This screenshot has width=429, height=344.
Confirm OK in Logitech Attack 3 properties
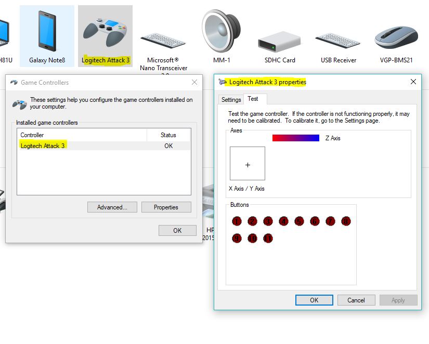tap(314, 300)
